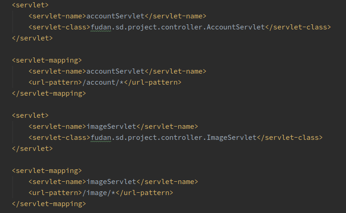Image resolution: width=346 pixels, height=213 pixels.
Task: Click the second closing servlet tag
Action: pyautogui.click(x=32, y=149)
